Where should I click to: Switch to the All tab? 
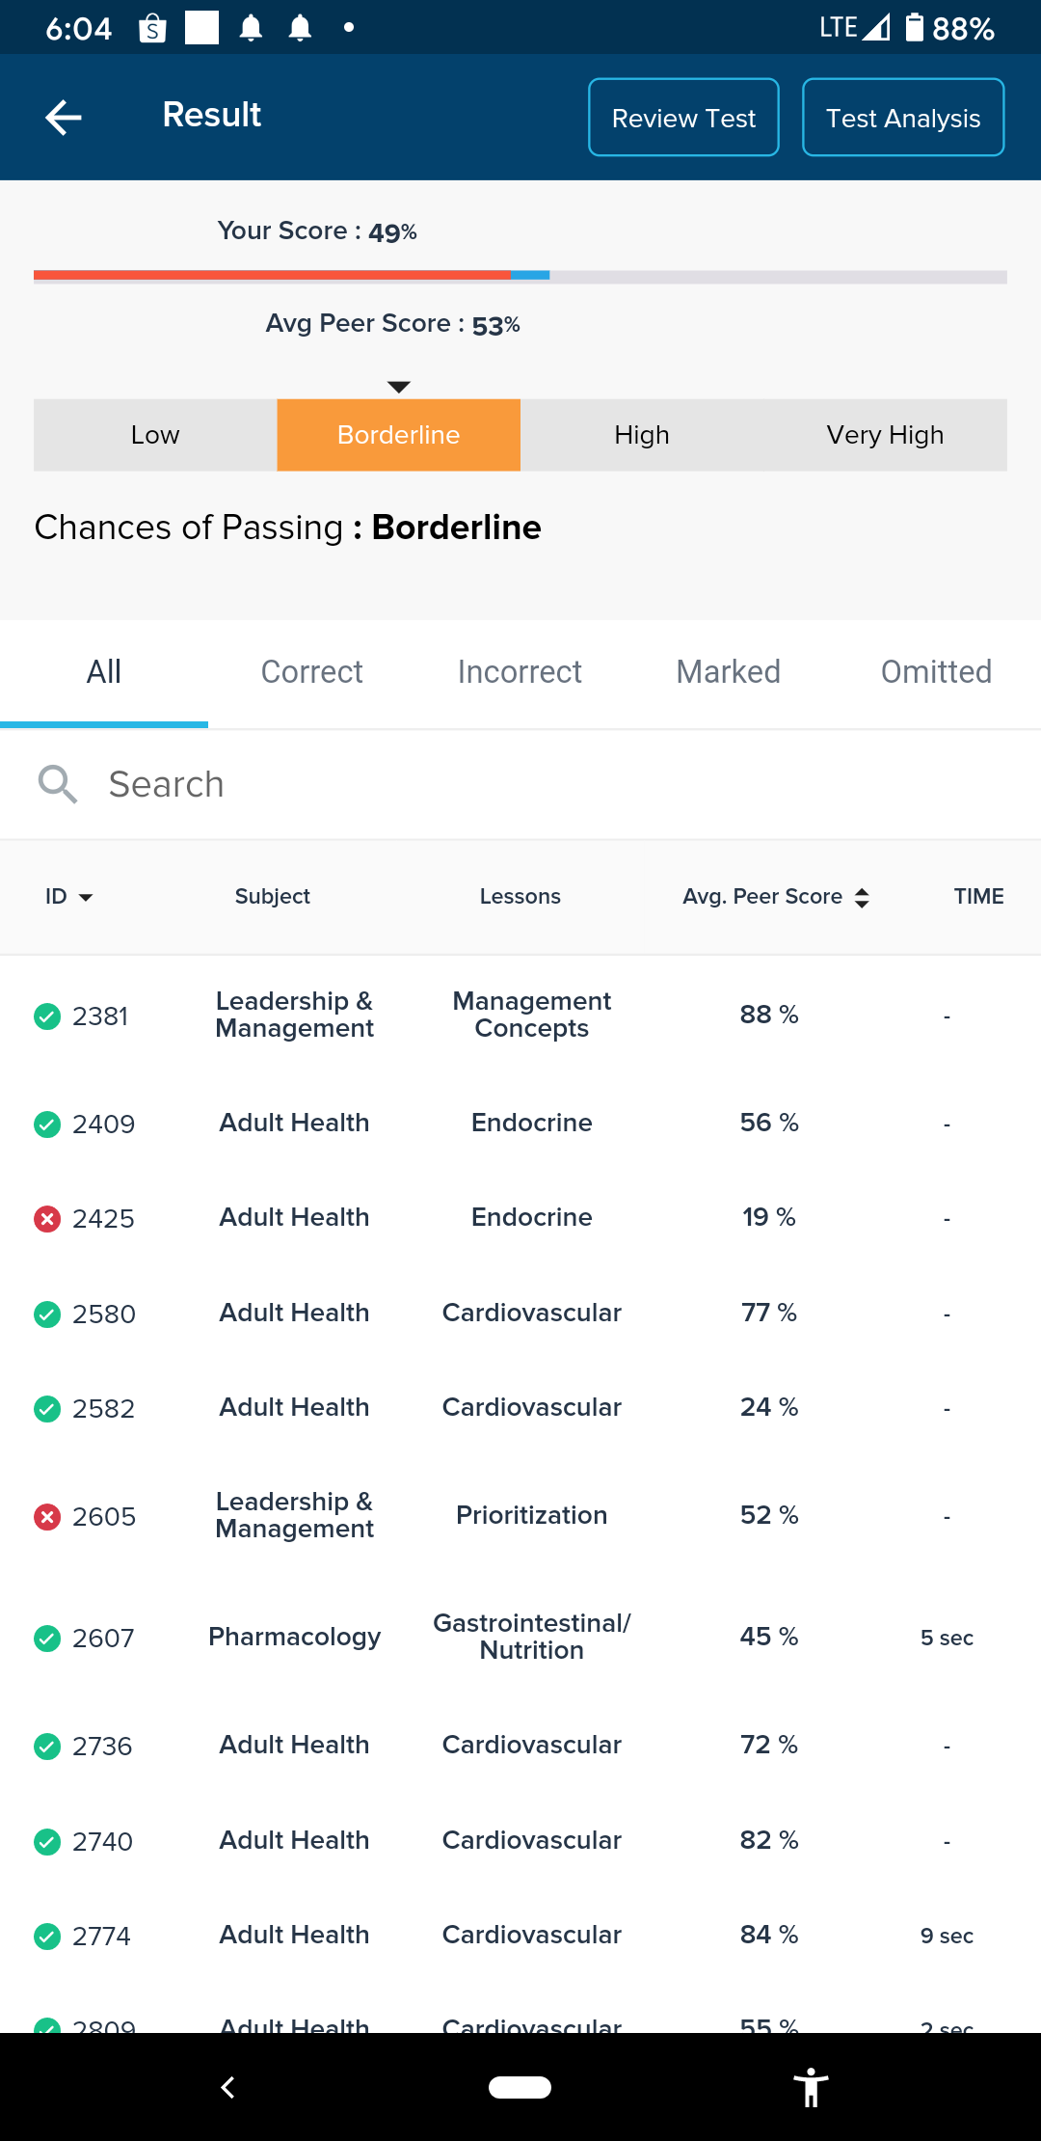104,672
